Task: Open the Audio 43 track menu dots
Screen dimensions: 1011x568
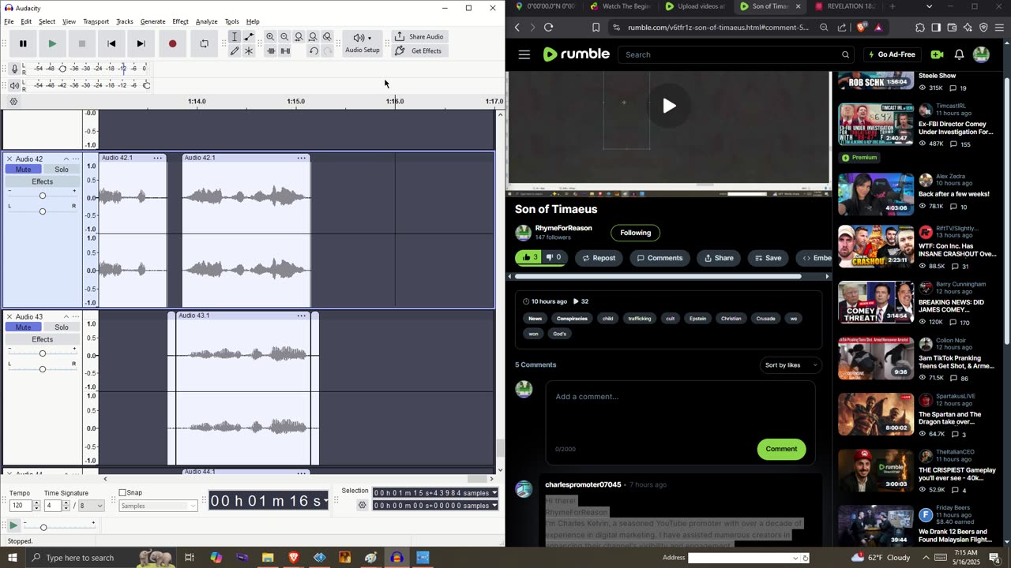Action: [x=77, y=317]
